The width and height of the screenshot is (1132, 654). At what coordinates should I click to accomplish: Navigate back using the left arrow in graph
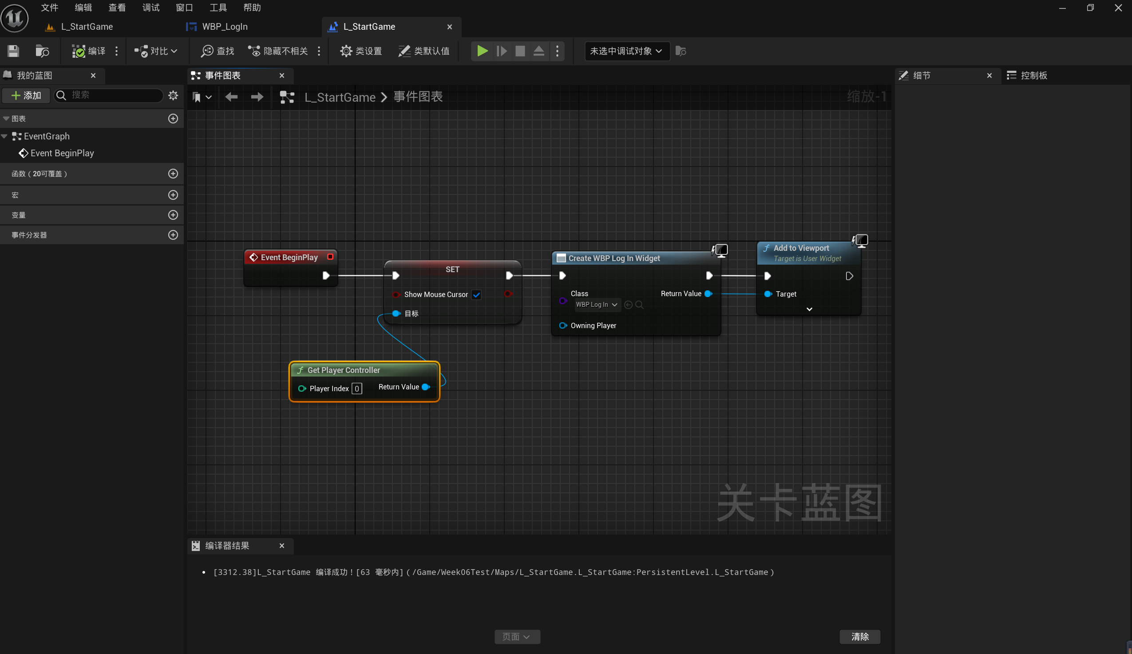[231, 97]
